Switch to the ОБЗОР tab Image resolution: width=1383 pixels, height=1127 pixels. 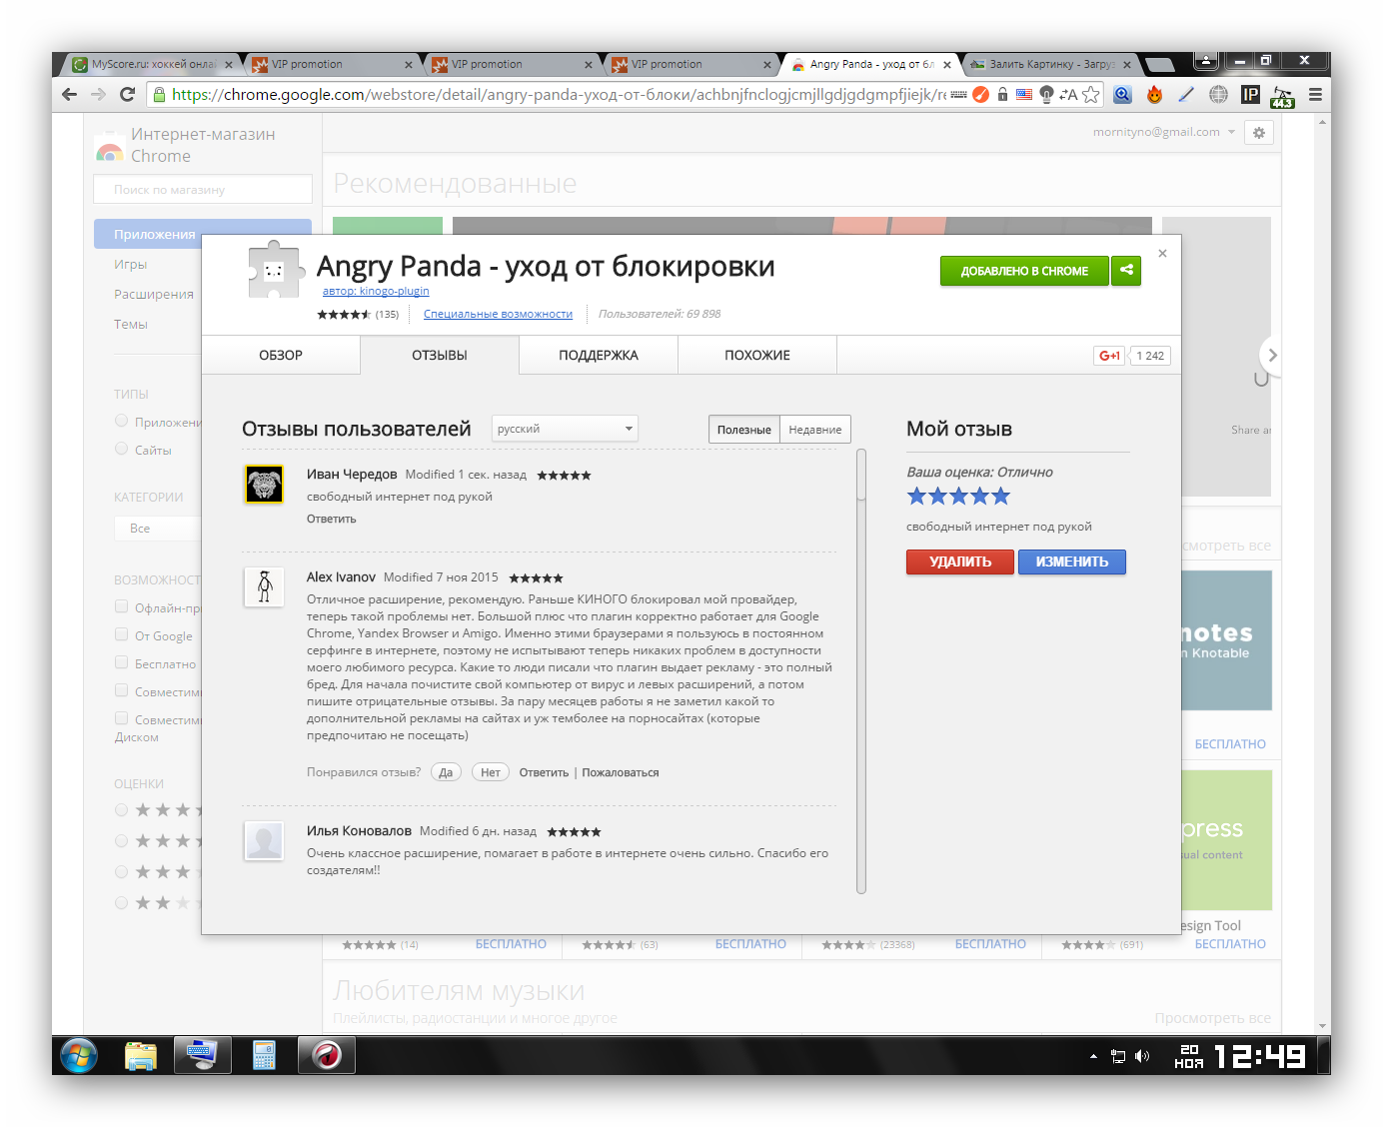click(281, 355)
